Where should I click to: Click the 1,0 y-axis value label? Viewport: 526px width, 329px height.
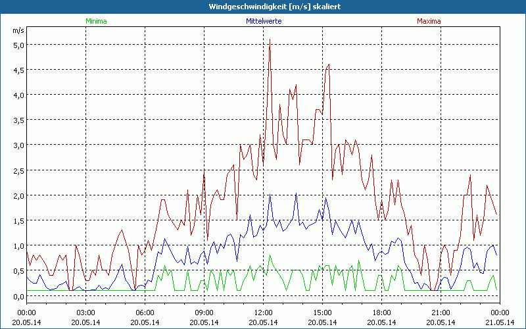click(x=18, y=245)
